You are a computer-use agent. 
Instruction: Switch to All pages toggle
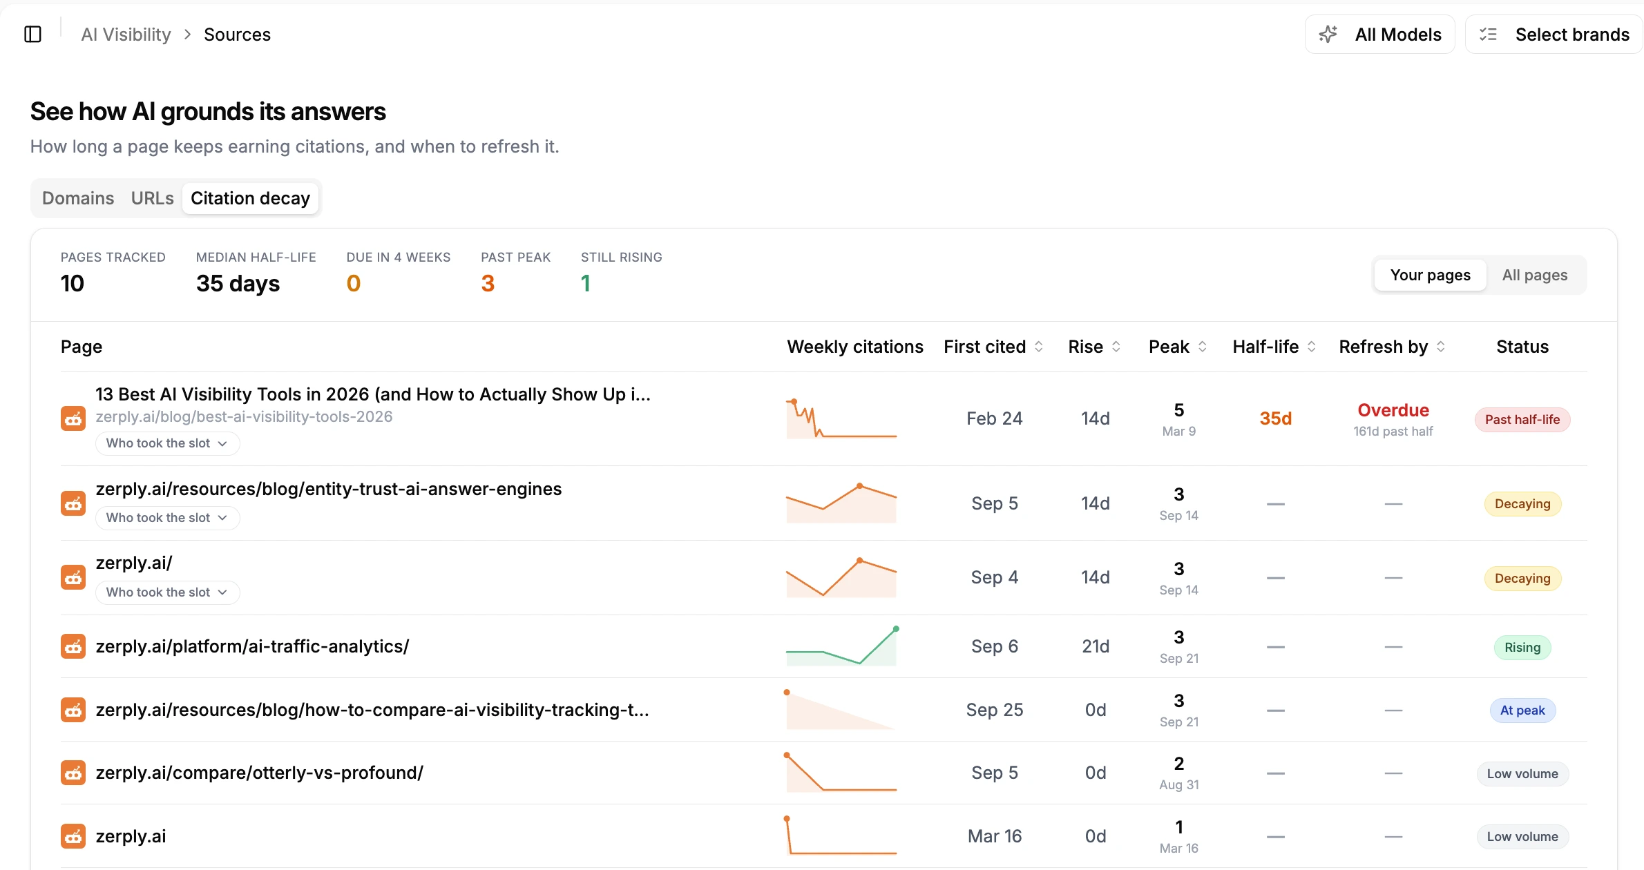1534,275
